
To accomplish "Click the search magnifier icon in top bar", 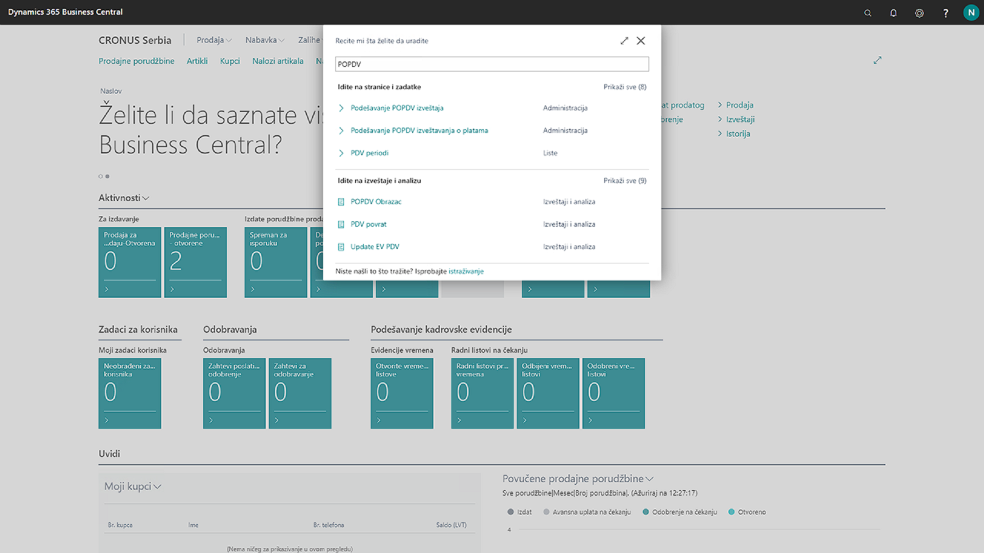I will [868, 13].
